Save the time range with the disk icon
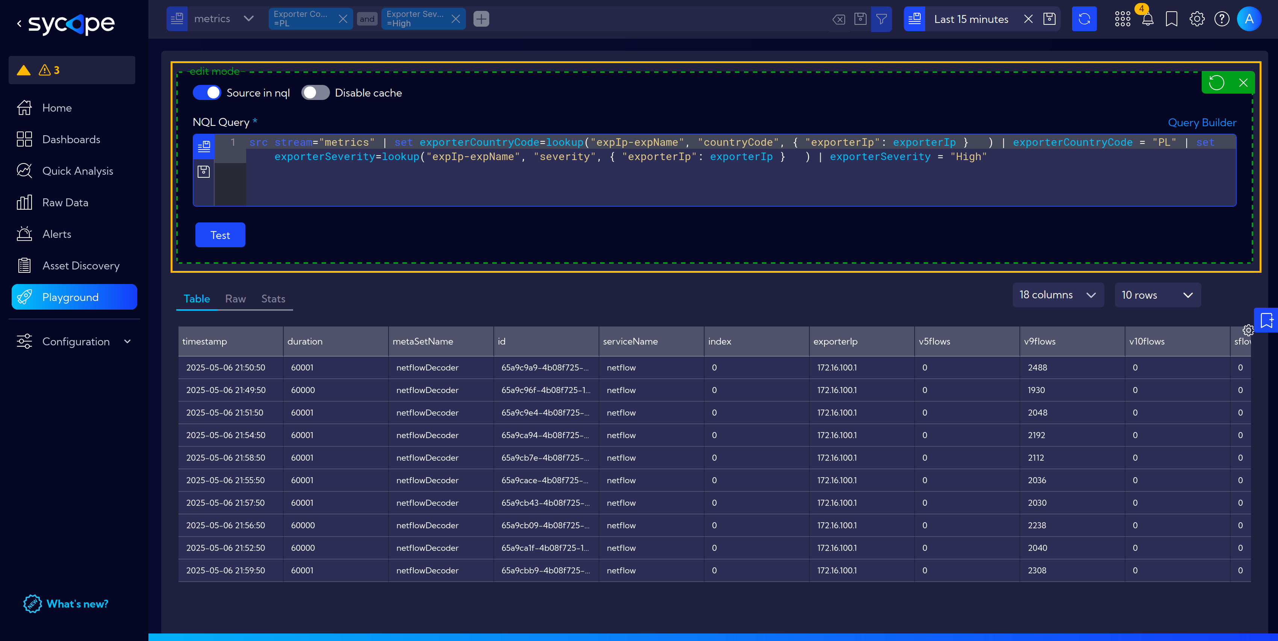Image resolution: width=1278 pixels, height=641 pixels. [x=1049, y=19]
